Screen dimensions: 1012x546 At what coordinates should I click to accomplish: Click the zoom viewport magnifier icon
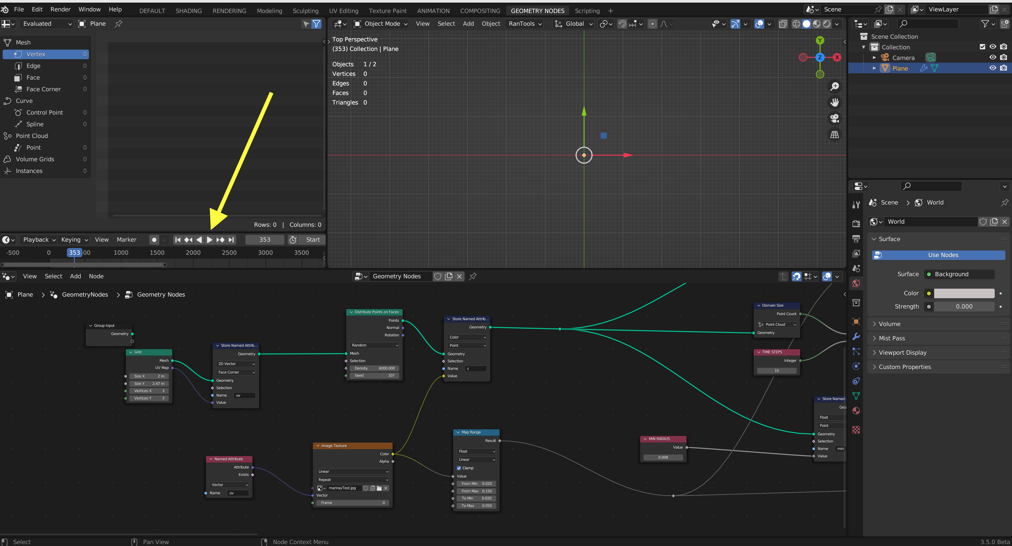click(834, 86)
